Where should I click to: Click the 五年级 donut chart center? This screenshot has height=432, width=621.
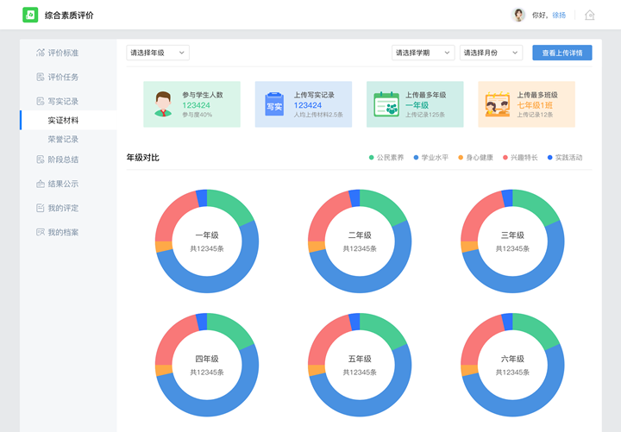click(360, 365)
